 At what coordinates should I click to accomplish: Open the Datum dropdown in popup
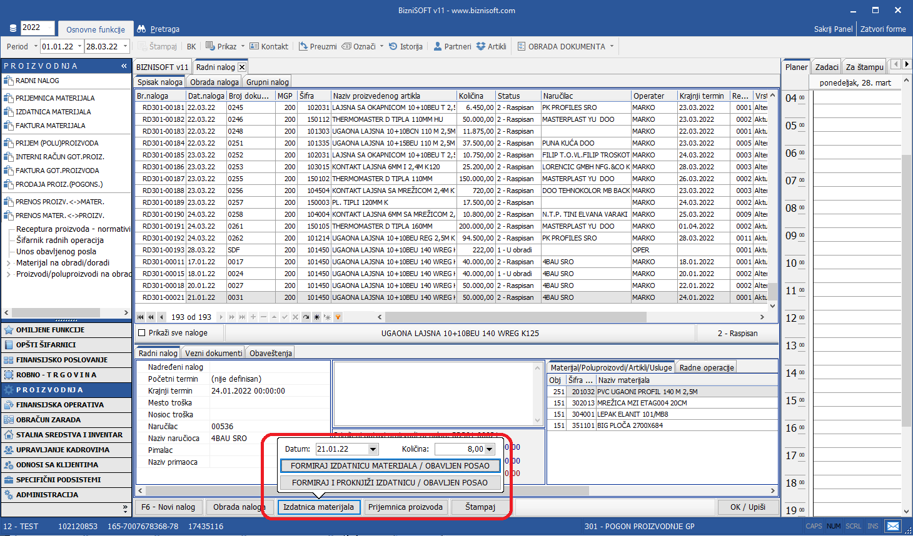373,449
